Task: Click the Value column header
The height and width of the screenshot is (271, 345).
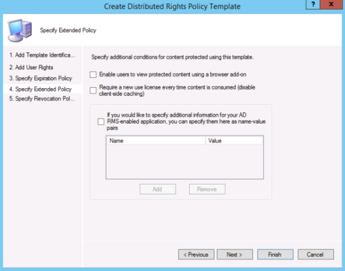Action: [234, 141]
